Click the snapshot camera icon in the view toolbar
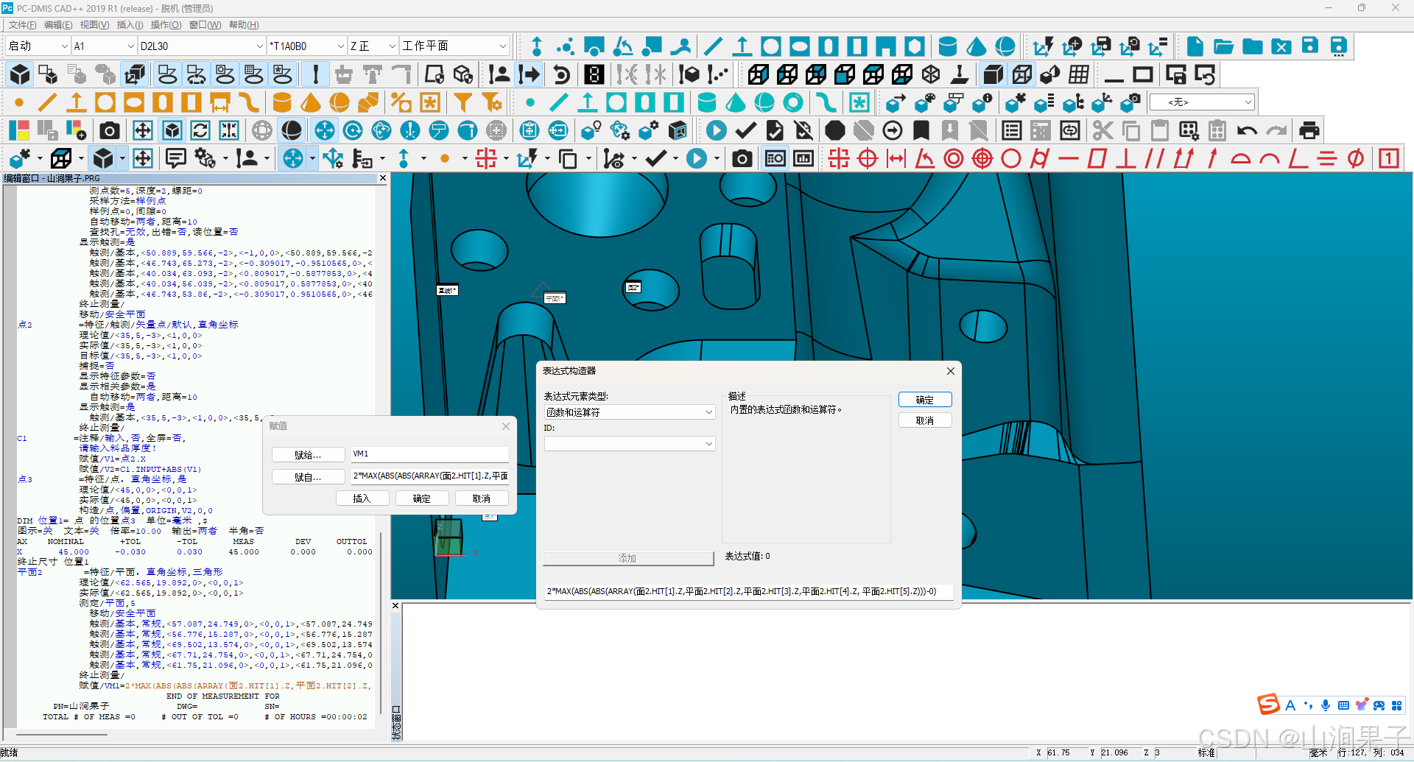Image resolution: width=1414 pixels, height=762 pixels. (109, 131)
